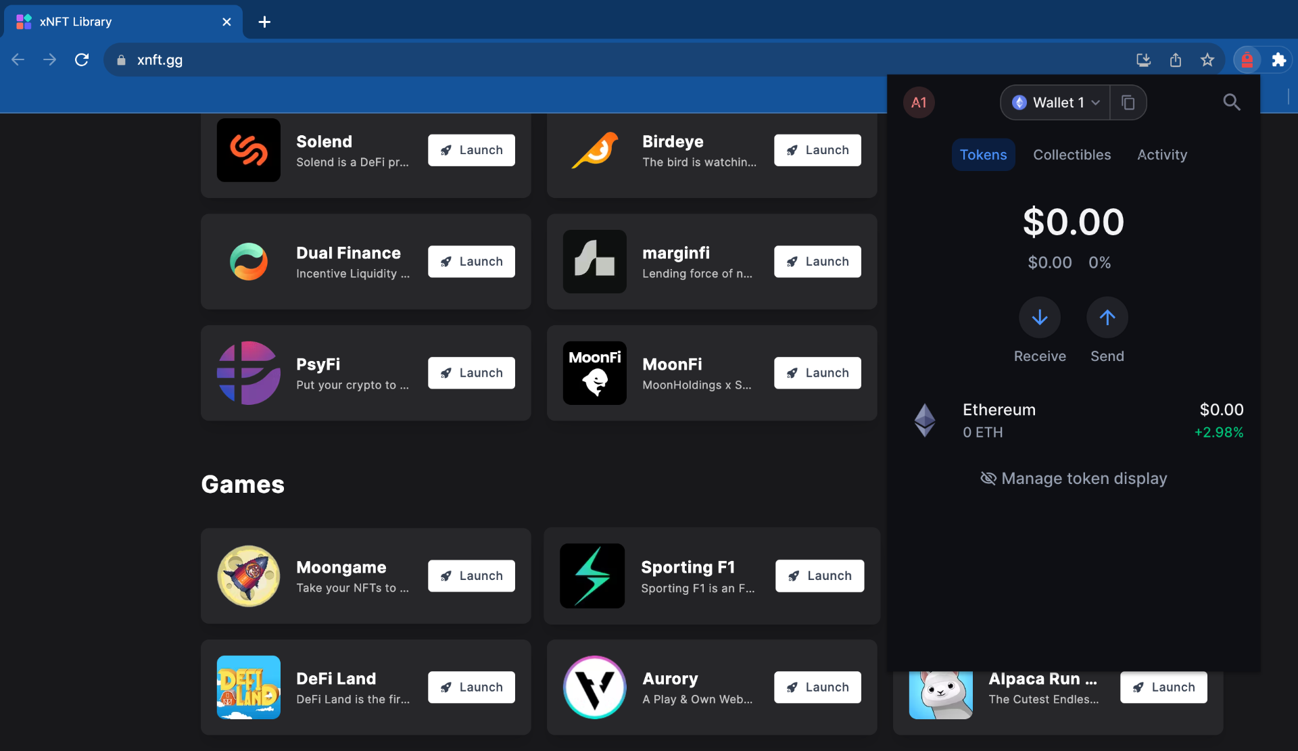Click the Solend title text

pos(324,141)
